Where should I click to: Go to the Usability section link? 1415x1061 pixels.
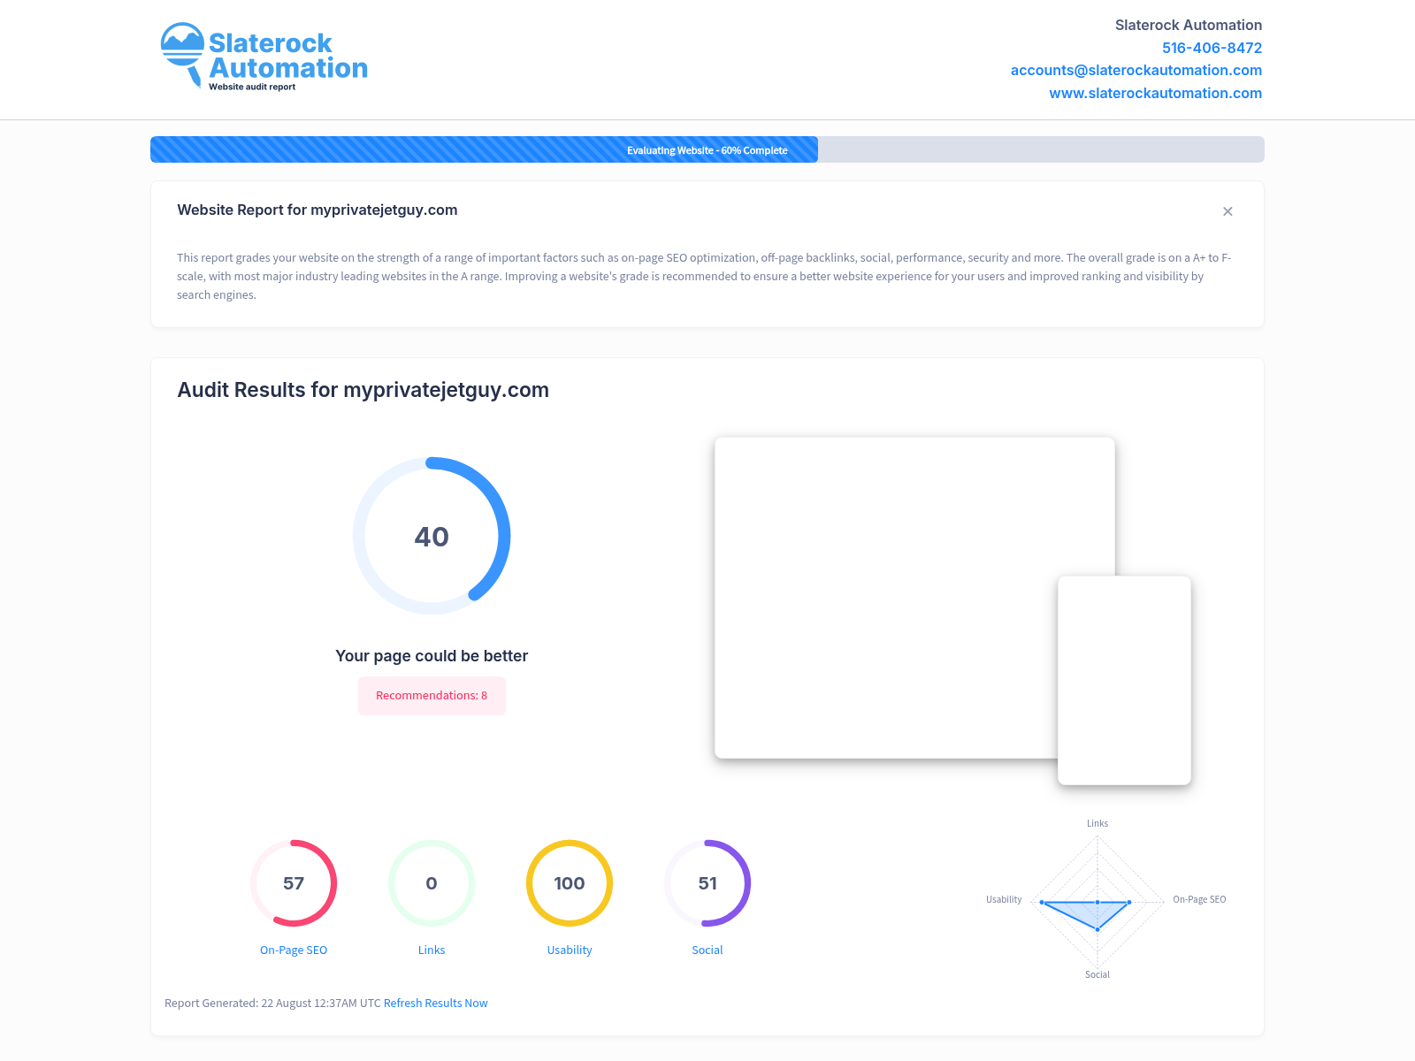pos(570,950)
